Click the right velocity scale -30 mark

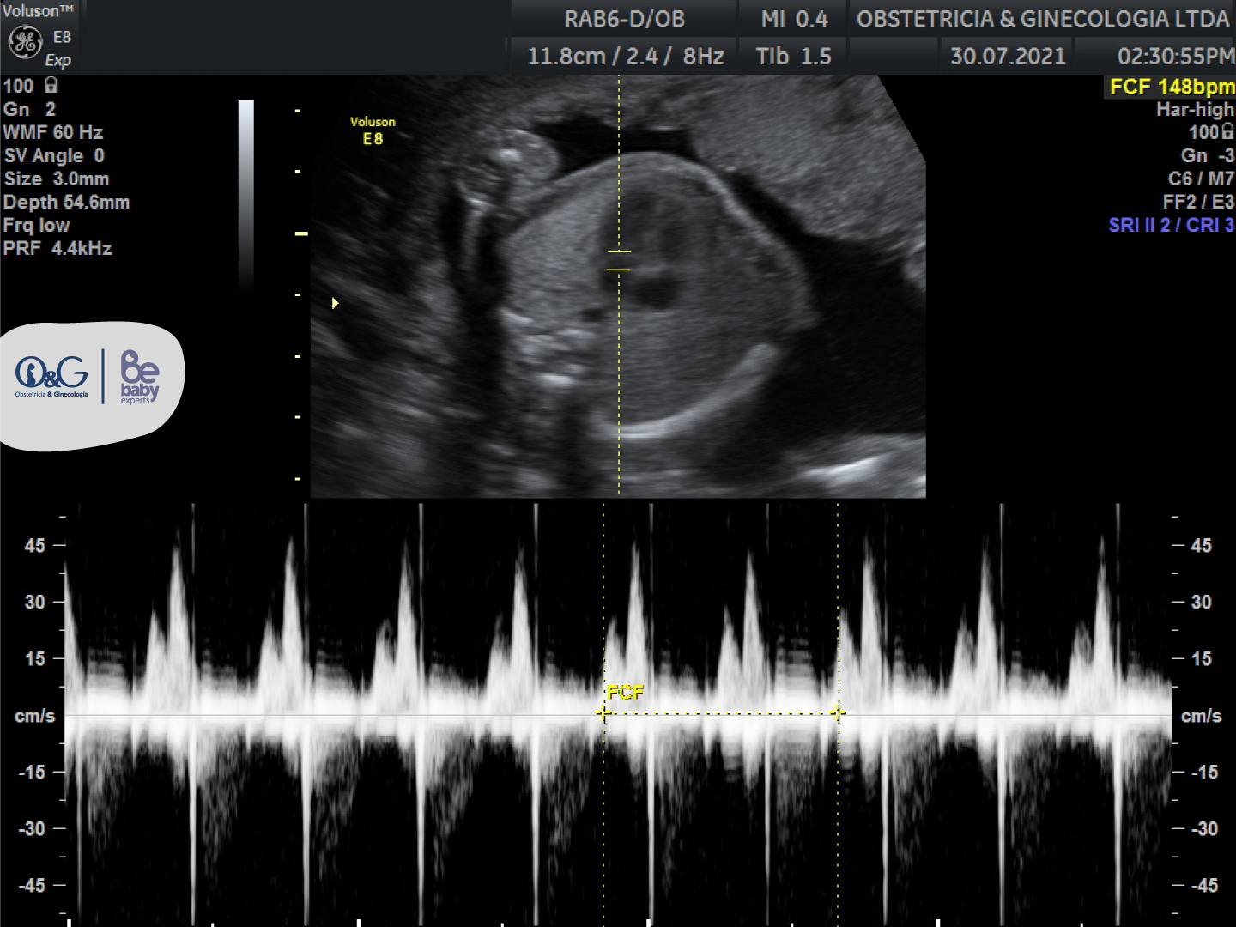(1205, 828)
